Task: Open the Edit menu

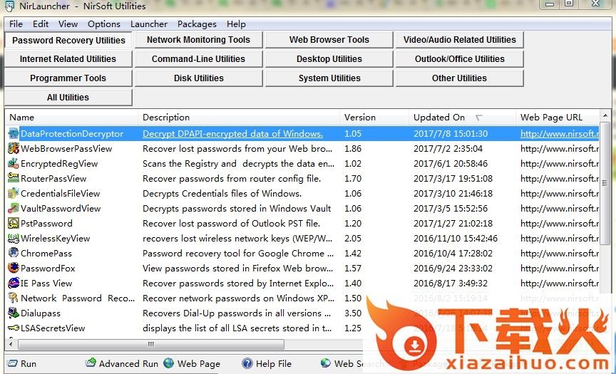Action: click(41, 24)
